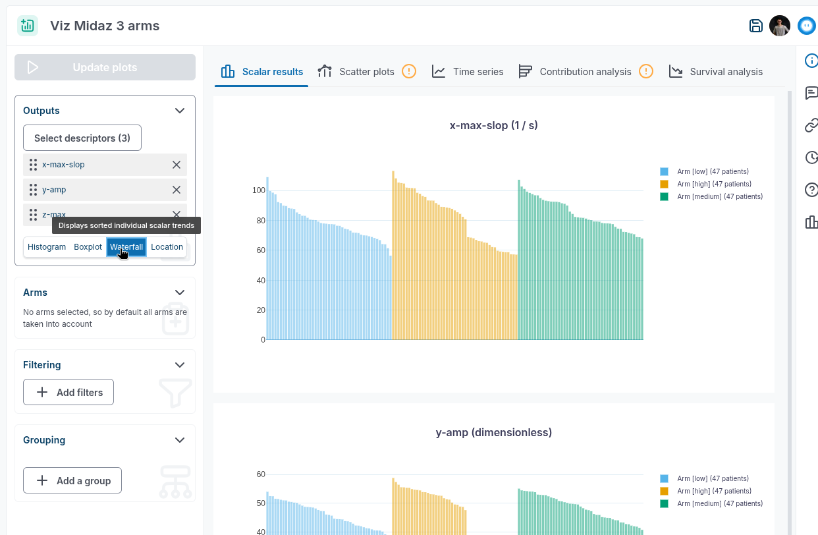Click the app logo icon beside the title
This screenshot has height=535, width=818.
coord(28,26)
